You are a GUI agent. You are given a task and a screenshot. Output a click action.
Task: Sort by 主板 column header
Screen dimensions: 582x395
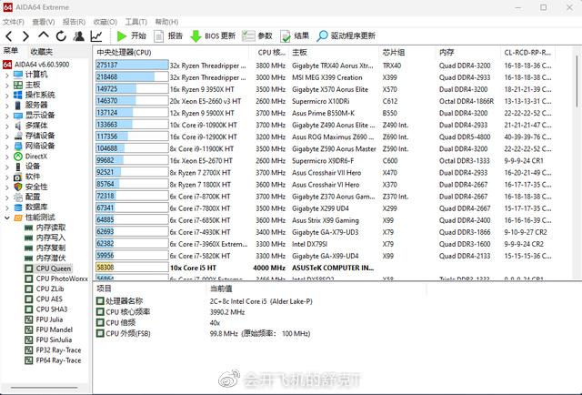click(299, 53)
